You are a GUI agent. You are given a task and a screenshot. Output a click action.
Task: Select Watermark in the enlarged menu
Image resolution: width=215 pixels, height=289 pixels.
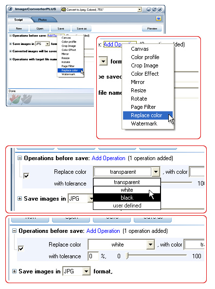point(144,124)
